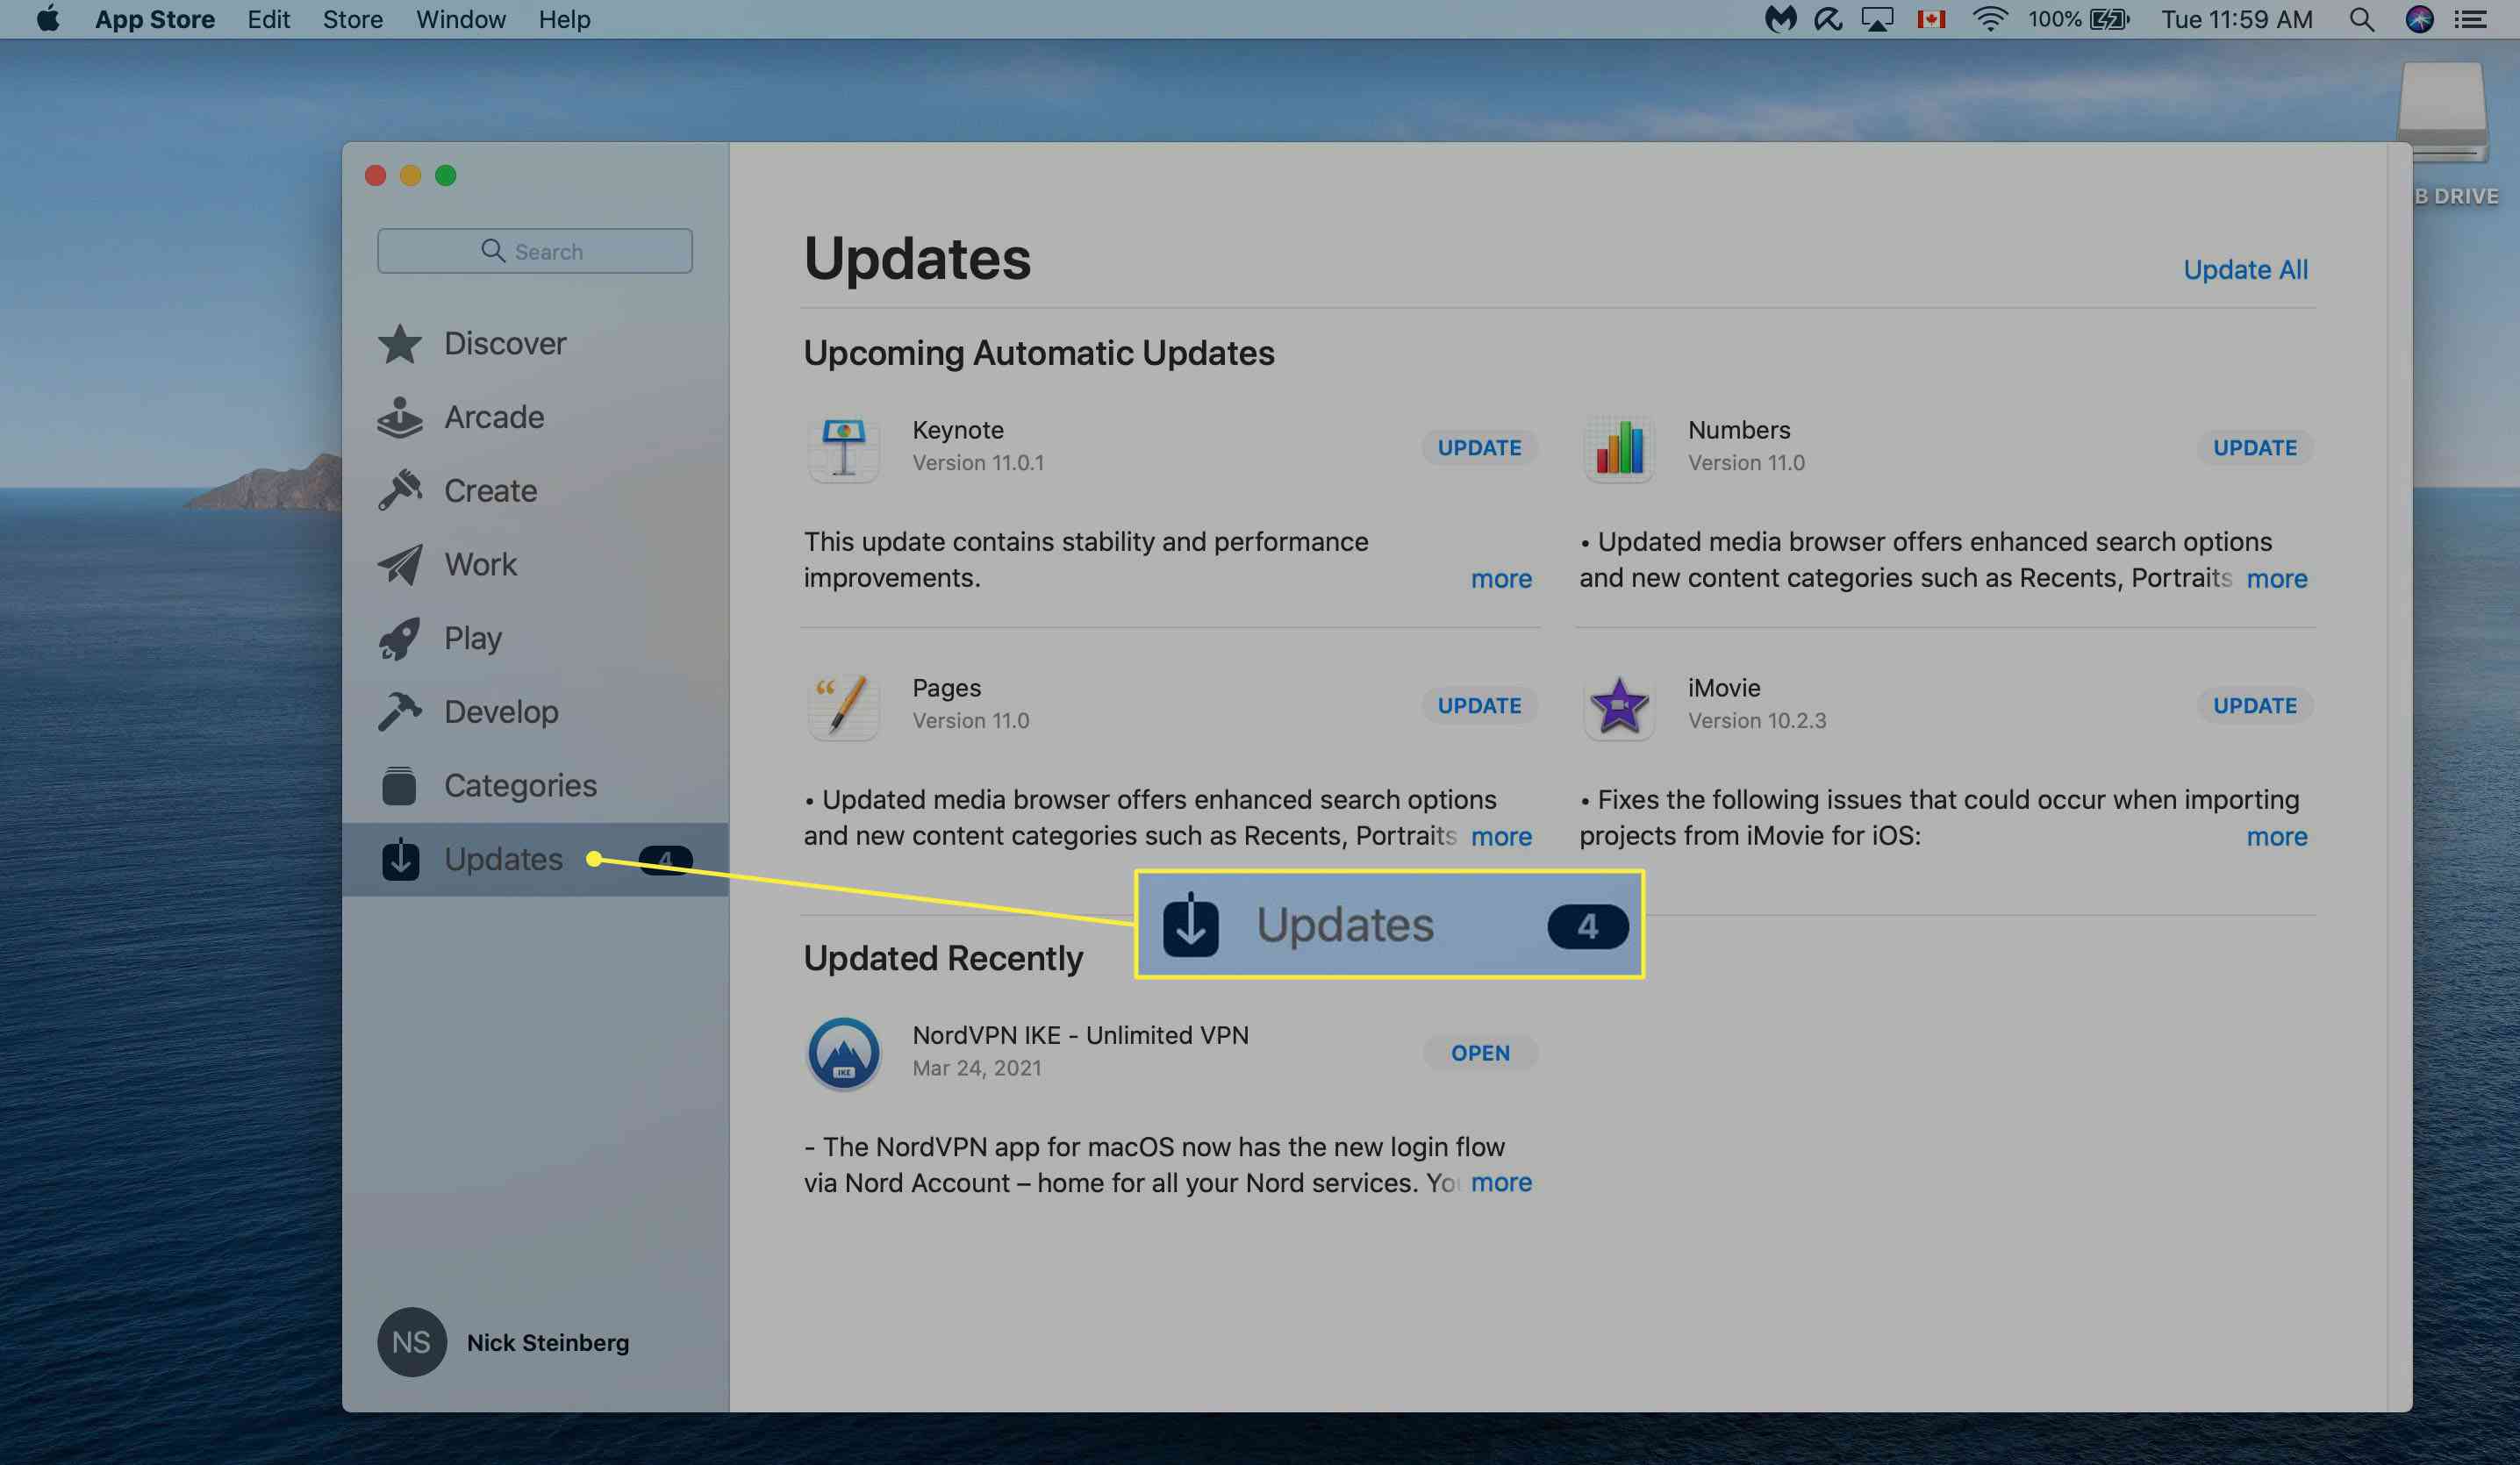Select the Categories menu item
The image size is (2520, 1465).
pyautogui.click(x=519, y=783)
